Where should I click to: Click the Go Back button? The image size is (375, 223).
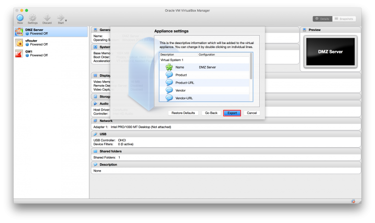point(211,113)
